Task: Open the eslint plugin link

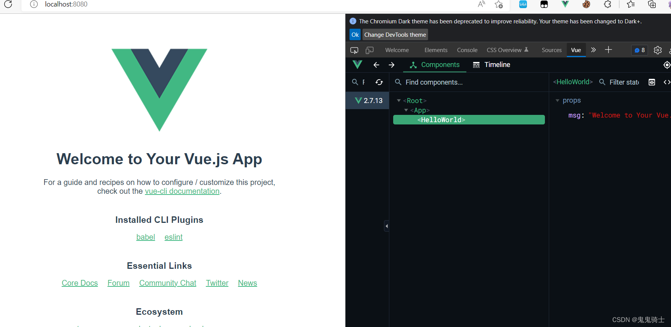Action: point(174,237)
